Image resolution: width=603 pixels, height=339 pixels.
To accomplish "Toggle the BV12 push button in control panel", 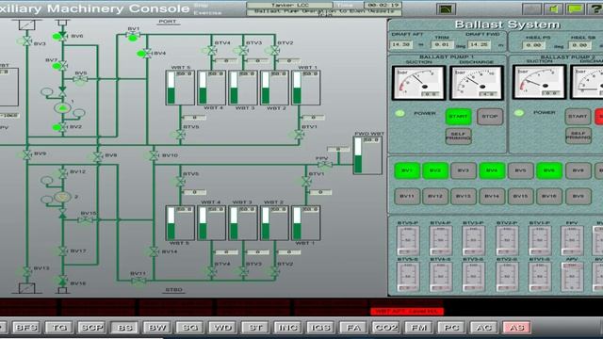I will tap(435, 196).
